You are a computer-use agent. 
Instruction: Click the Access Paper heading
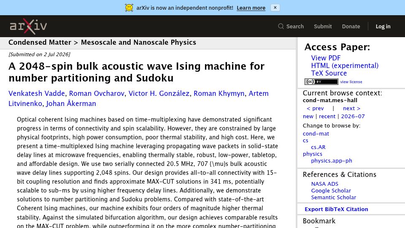(x=337, y=47)
